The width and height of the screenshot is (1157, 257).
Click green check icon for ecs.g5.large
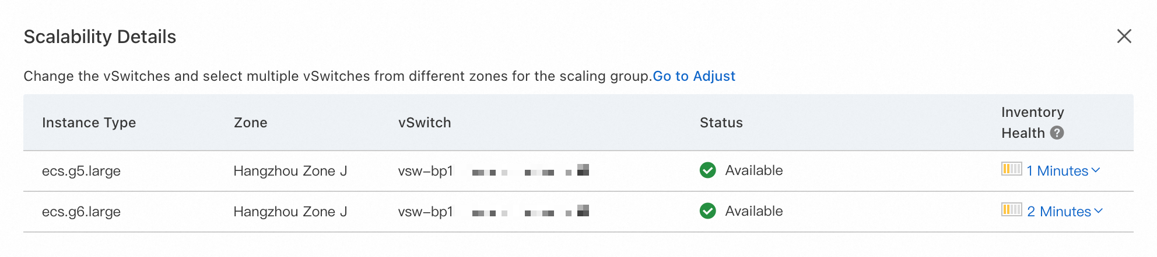click(x=707, y=170)
